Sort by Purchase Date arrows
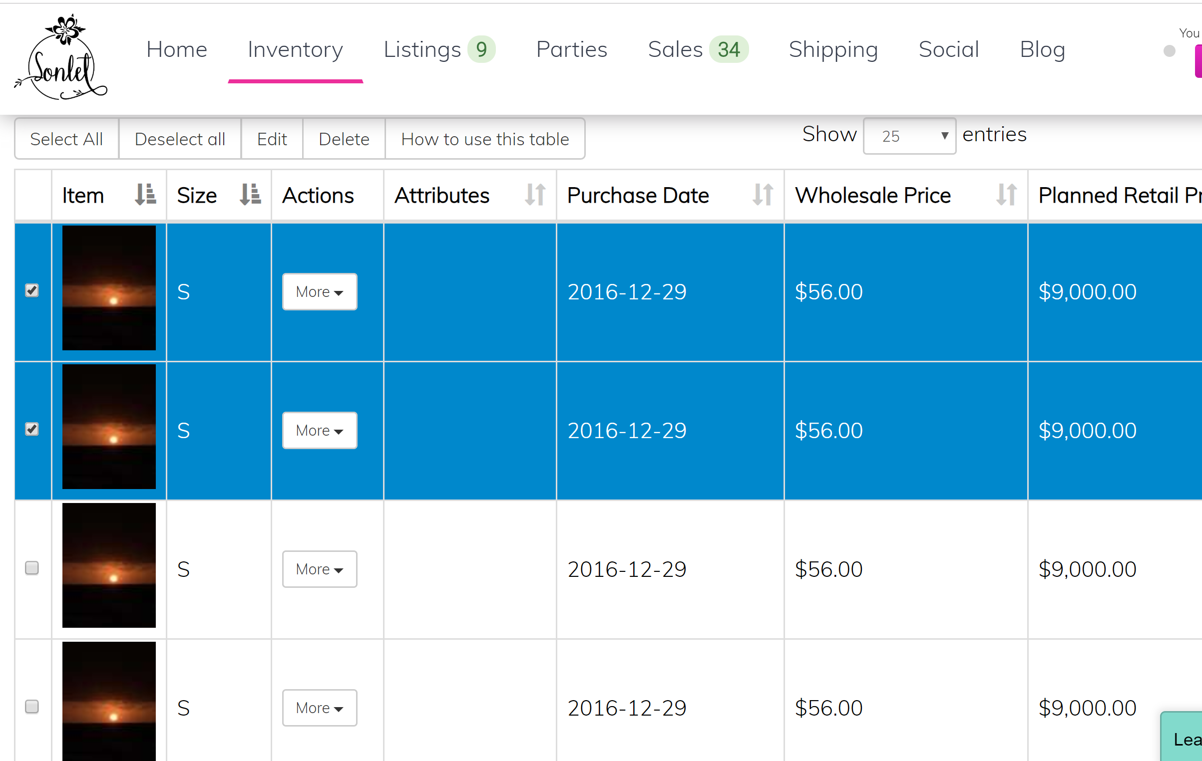 click(763, 195)
